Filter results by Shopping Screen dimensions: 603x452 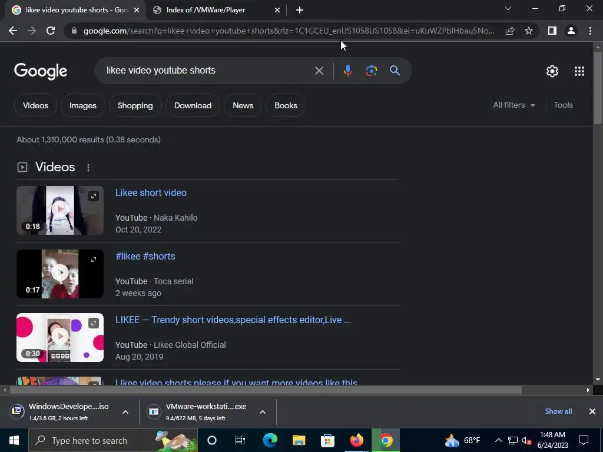(x=135, y=105)
